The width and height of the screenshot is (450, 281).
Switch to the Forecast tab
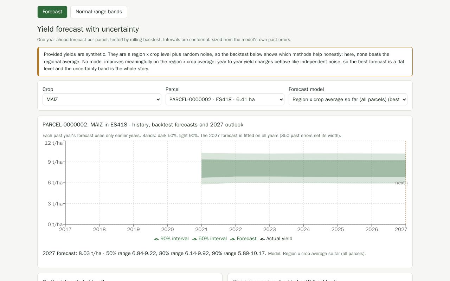point(52,12)
